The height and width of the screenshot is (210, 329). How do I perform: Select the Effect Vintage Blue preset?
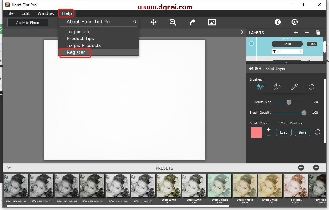tap(219, 189)
